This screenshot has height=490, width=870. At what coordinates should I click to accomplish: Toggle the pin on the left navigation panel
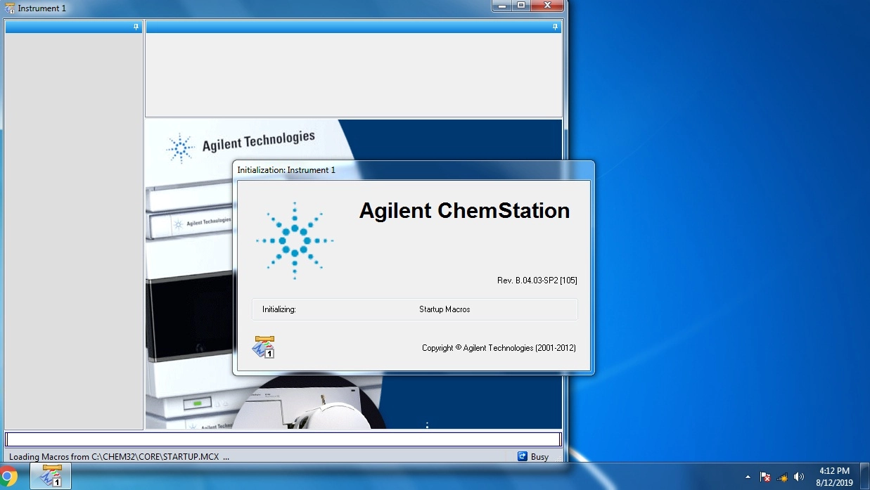[136, 27]
